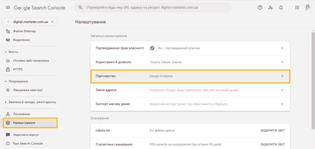The width and height of the screenshot is (315, 149).
Task: Select Налаштування in sidebar
Action: pos(30,123)
